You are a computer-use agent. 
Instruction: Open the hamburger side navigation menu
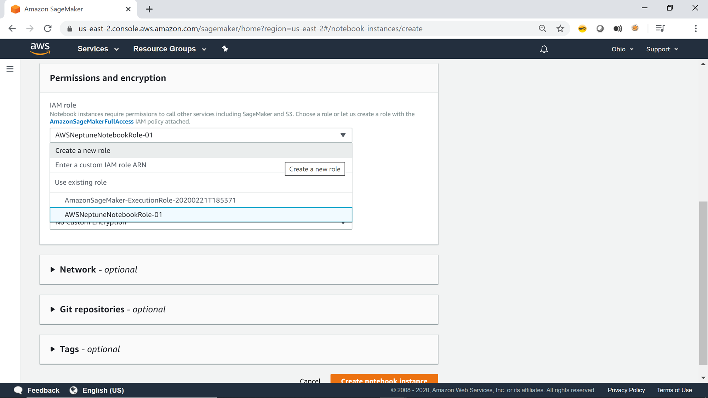pyautogui.click(x=10, y=69)
